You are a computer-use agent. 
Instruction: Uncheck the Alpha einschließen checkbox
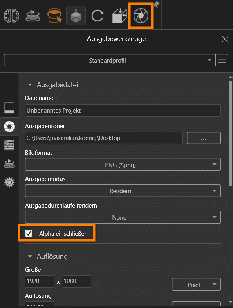click(29, 233)
